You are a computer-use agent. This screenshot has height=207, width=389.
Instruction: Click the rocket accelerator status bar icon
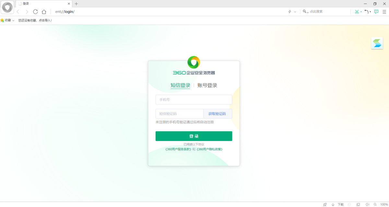tap(325, 204)
